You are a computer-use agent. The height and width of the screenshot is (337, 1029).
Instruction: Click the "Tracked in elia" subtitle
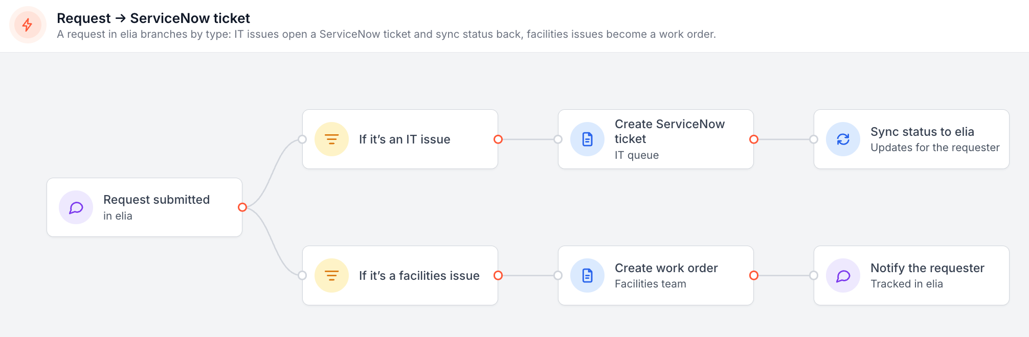907,284
